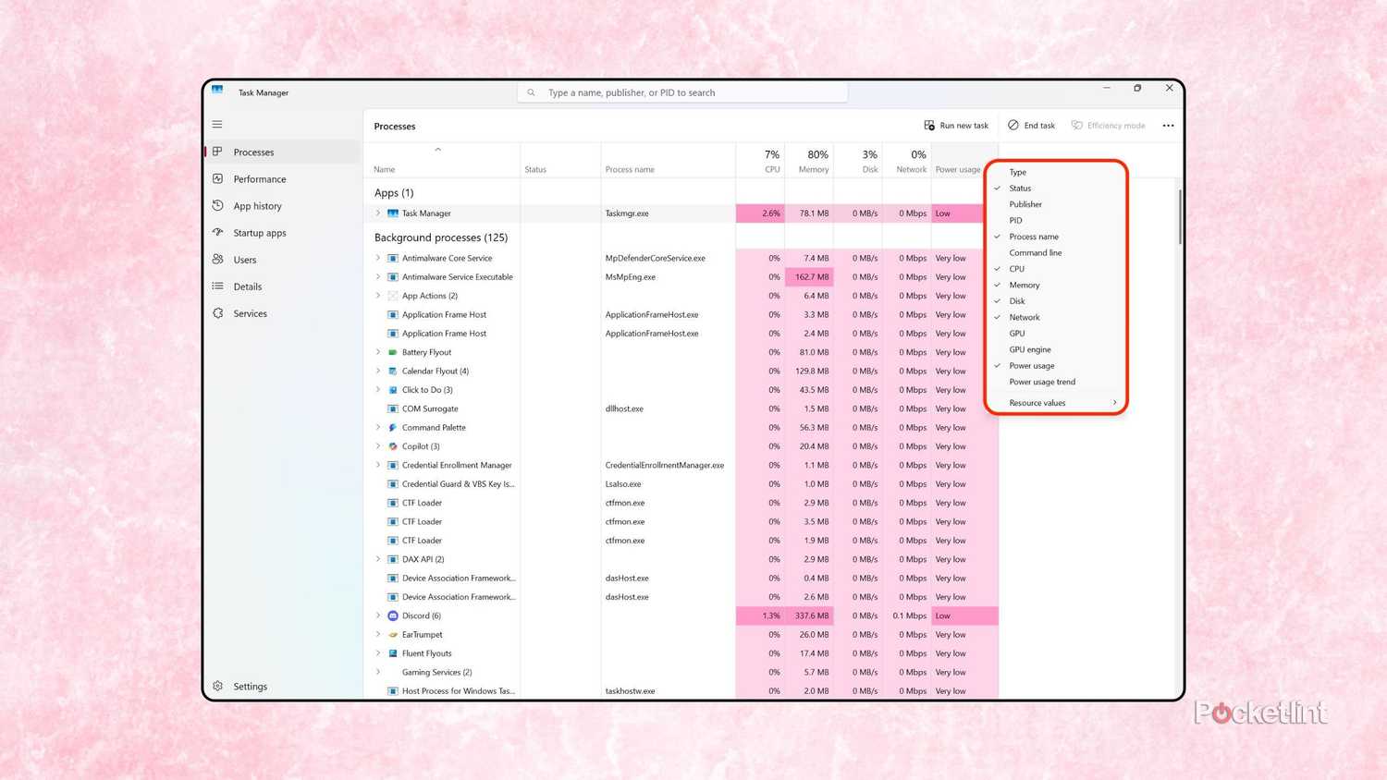This screenshot has width=1387, height=780.
Task: Expand the Copilot (3) process group
Action: pos(378,446)
